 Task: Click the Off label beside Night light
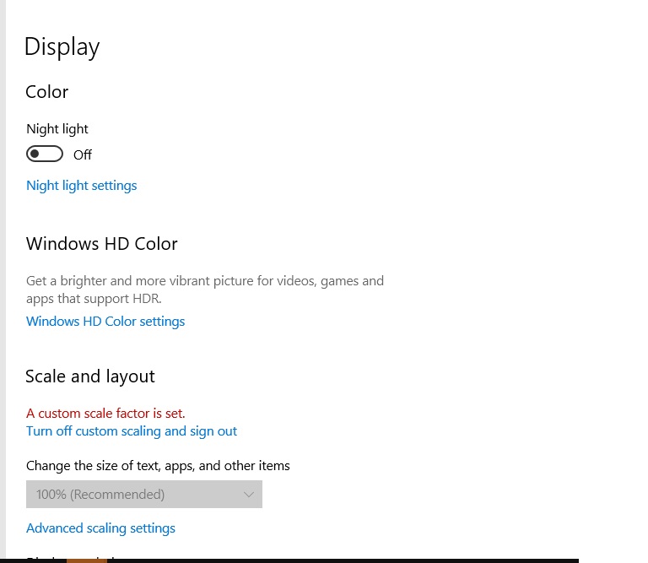pos(83,154)
